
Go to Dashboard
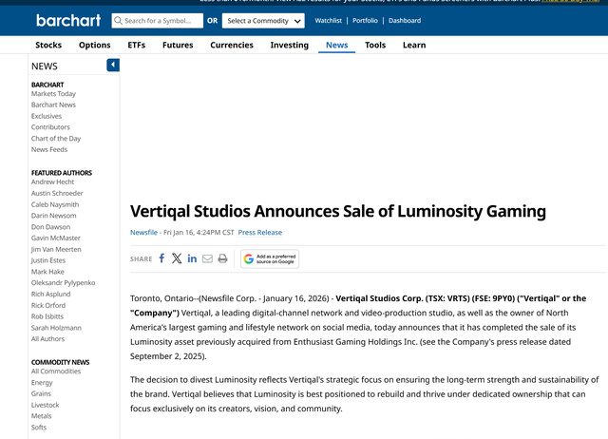(405, 21)
